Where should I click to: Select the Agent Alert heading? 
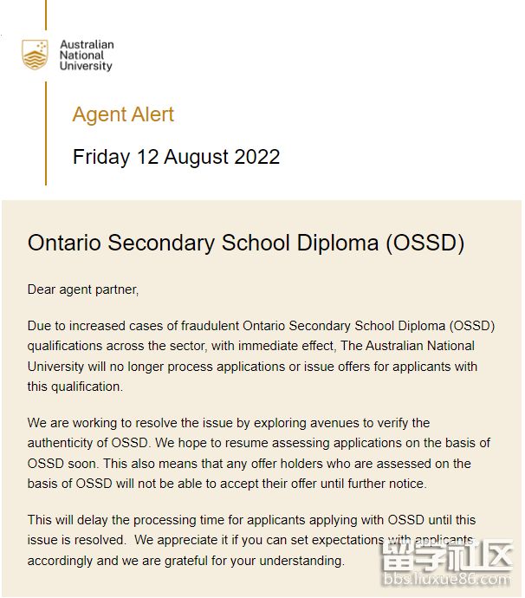click(x=123, y=114)
